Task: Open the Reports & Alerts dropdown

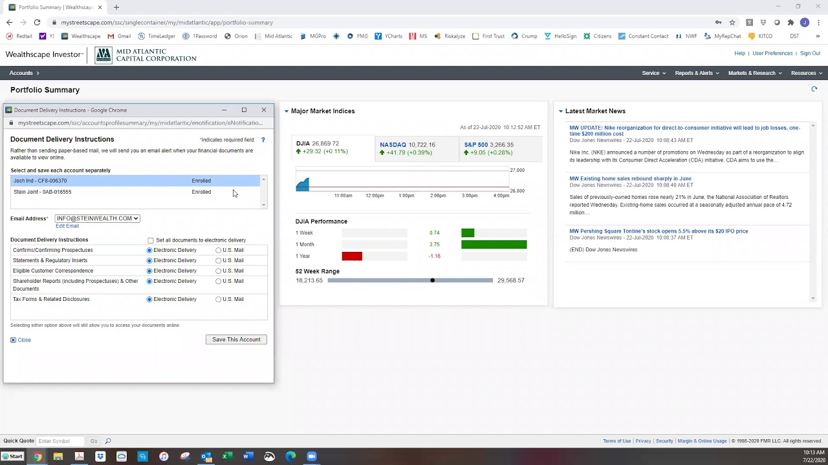Action: pyautogui.click(x=697, y=73)
